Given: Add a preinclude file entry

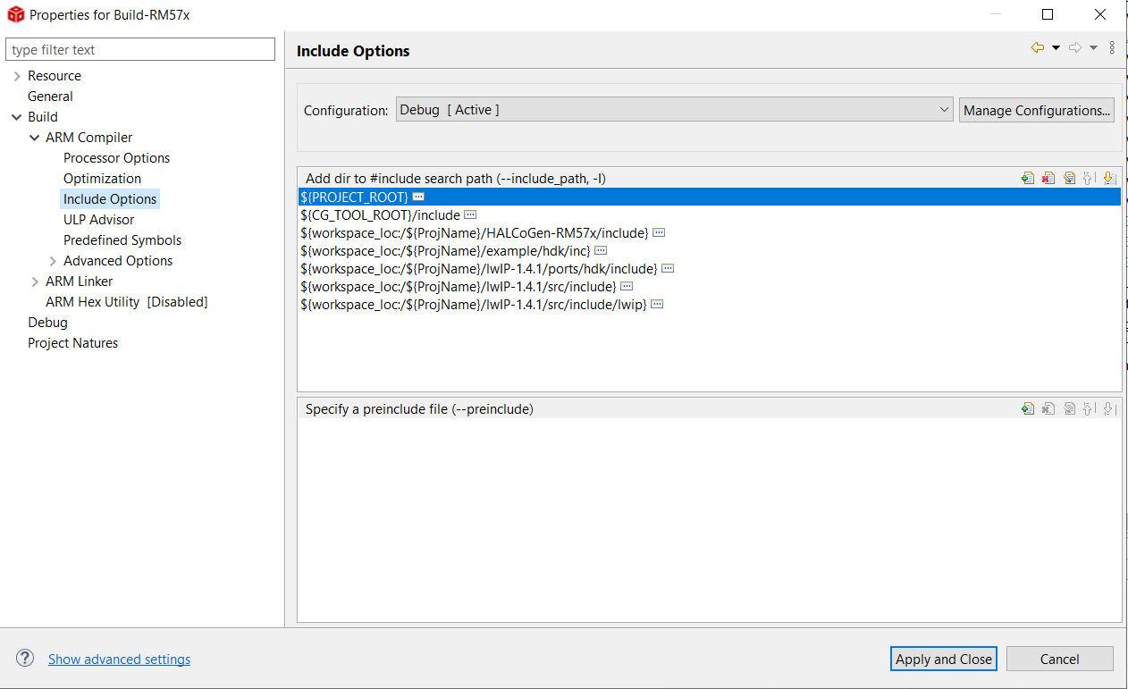Looking at the screenshot, I should coord(1027,408).
